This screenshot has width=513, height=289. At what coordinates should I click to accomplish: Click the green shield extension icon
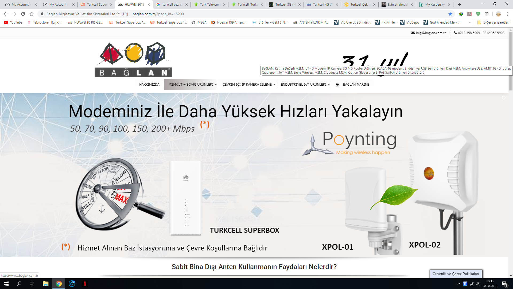[478, 14]
